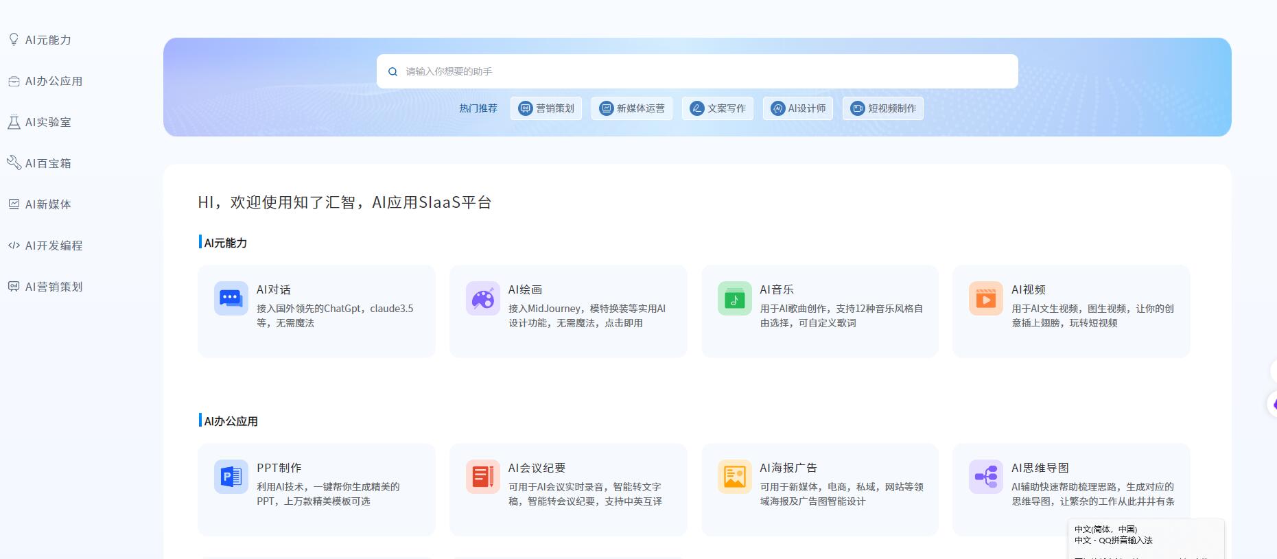Screen dimensions: 1277x559
Task: Select the AI视频 orange play icon
Action: point(985,298)
